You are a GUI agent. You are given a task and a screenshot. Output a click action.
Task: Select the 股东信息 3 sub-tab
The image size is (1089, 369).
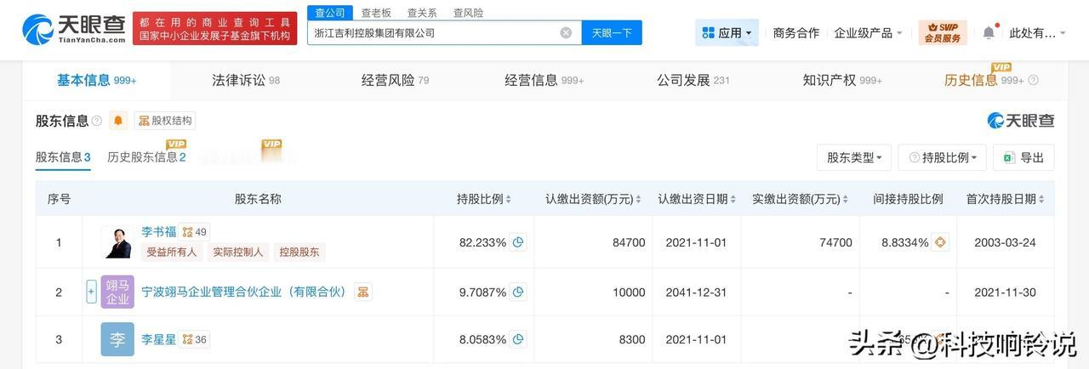(63, 157)
